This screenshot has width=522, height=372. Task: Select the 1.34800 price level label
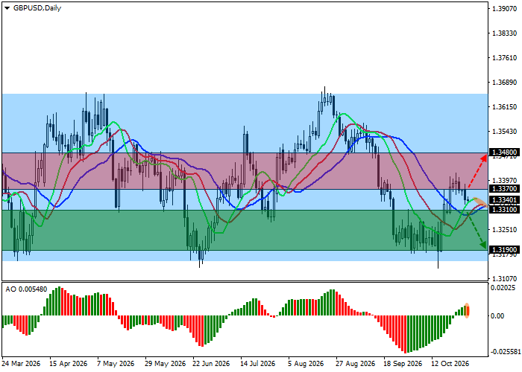(x=505, y=153)
